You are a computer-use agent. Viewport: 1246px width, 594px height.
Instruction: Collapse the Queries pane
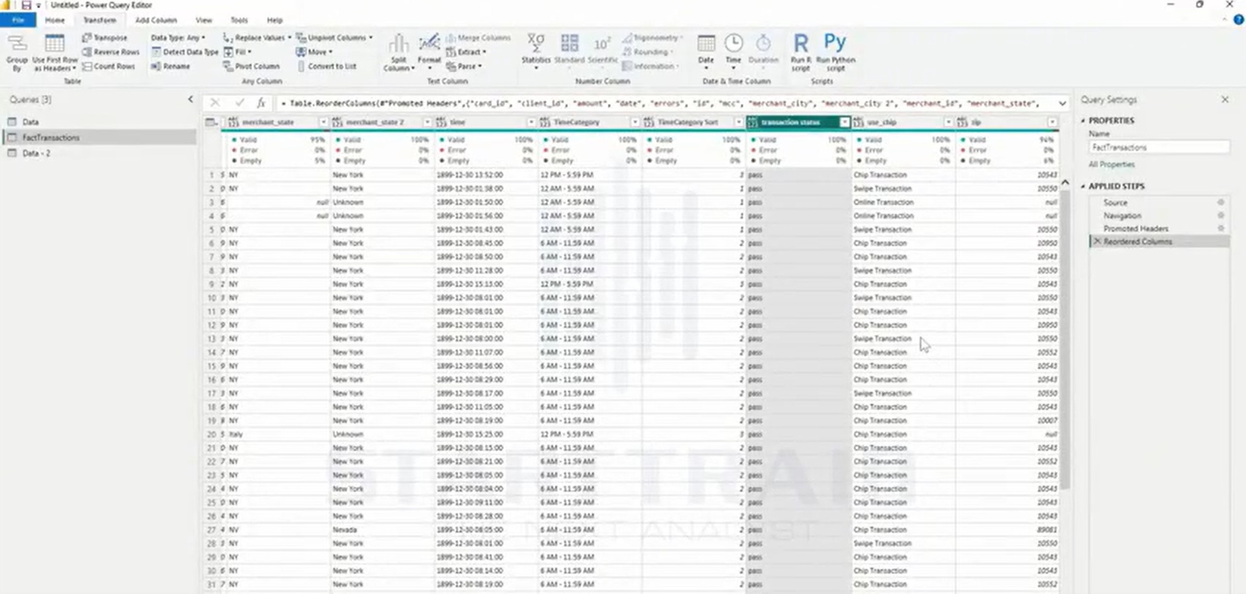190,99
